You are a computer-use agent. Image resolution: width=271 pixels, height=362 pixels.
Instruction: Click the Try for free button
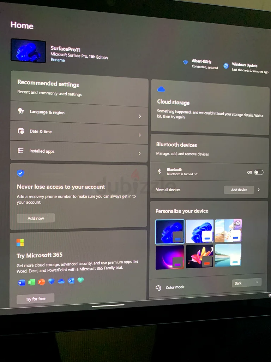click(x=36, y=299)
